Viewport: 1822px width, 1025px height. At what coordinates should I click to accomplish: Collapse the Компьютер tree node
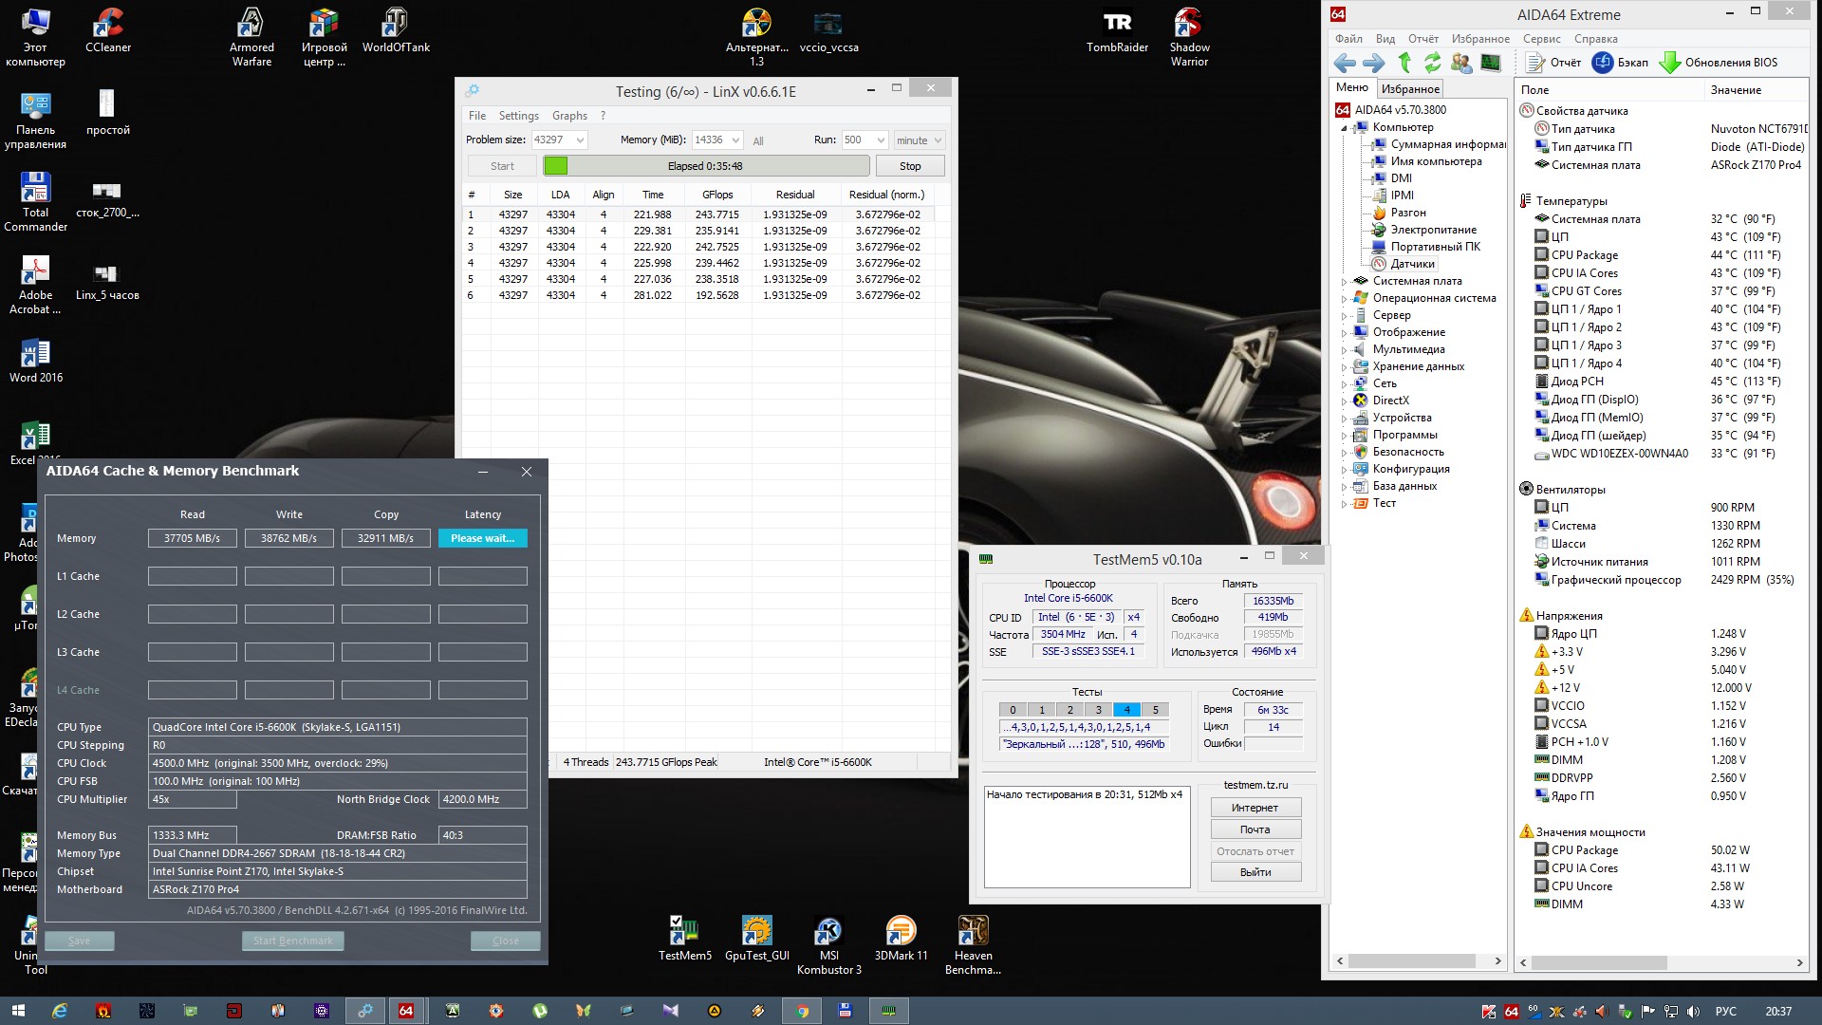click(x=1345, y=128)
